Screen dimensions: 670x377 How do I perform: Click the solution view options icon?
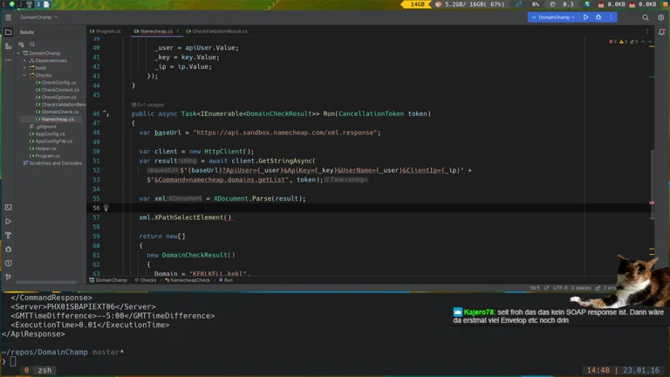click(x=21, y=44)
